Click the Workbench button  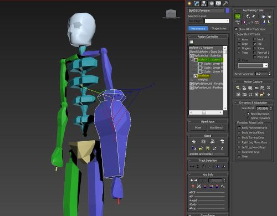coord(217,127)
